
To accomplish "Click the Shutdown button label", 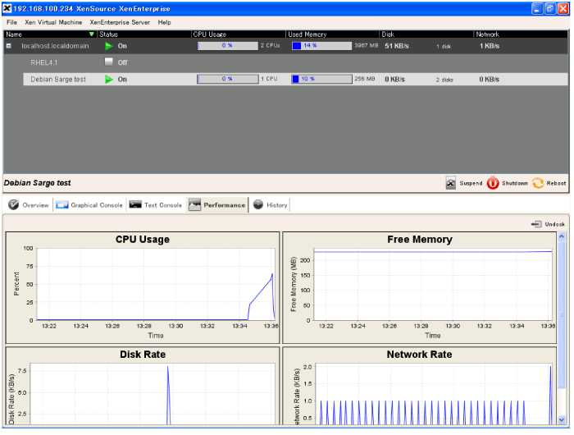I will (x=515, y=183).
